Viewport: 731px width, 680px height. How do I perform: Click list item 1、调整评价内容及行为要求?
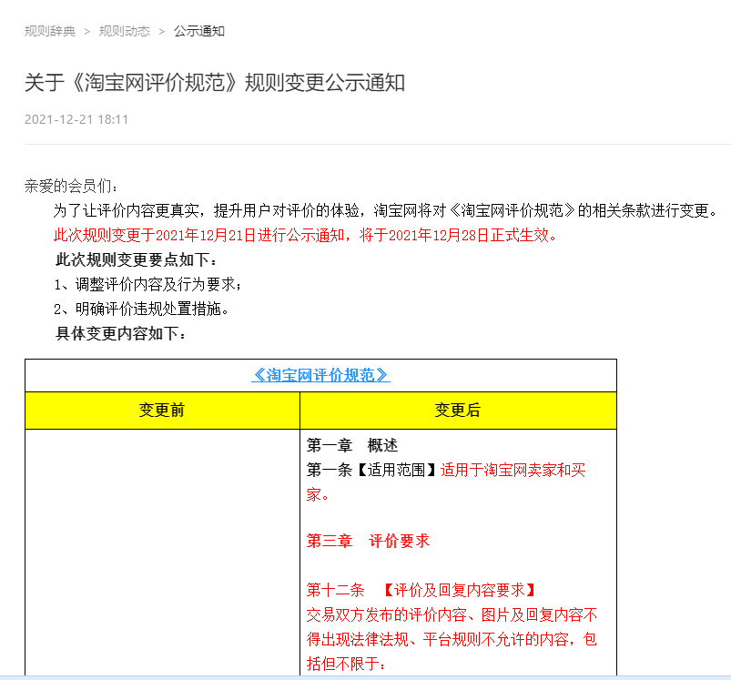click(x=147, y=284)
